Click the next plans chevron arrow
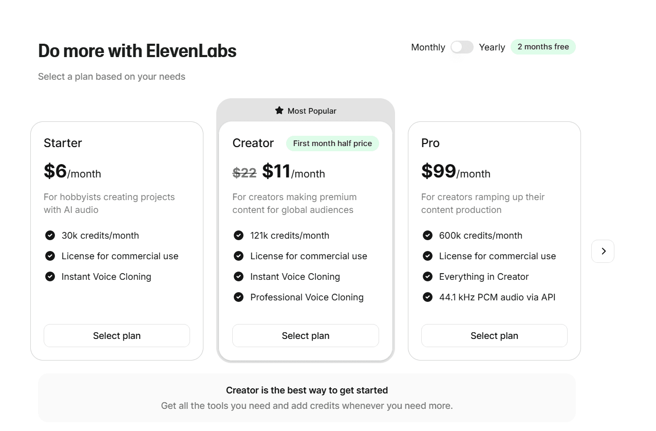Viewport: 656px width, 431px height. (x=603, y=251)
